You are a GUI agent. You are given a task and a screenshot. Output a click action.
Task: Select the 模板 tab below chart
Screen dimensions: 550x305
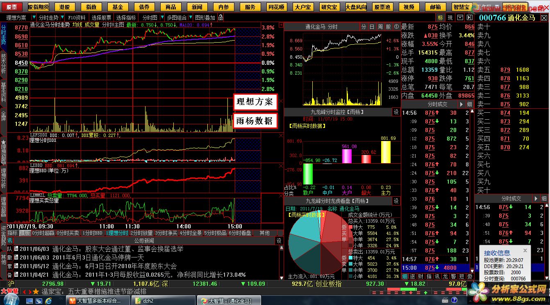[25, 233]
